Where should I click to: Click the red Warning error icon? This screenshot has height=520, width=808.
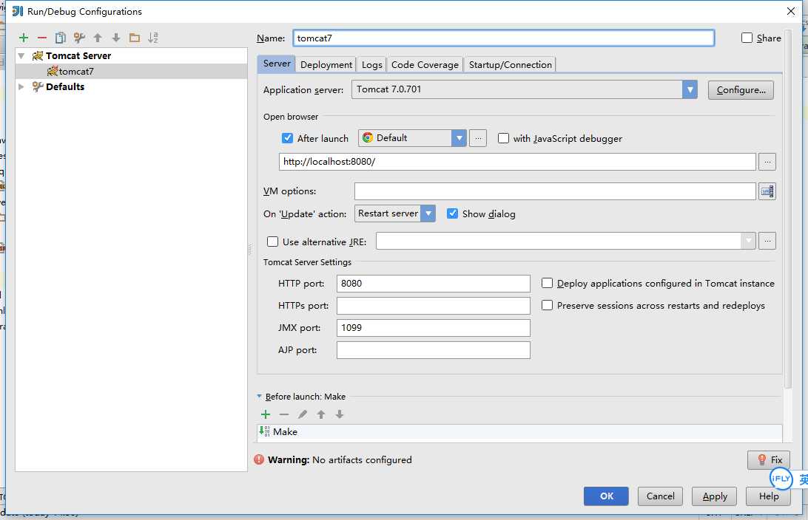click(x=259, y=459)
